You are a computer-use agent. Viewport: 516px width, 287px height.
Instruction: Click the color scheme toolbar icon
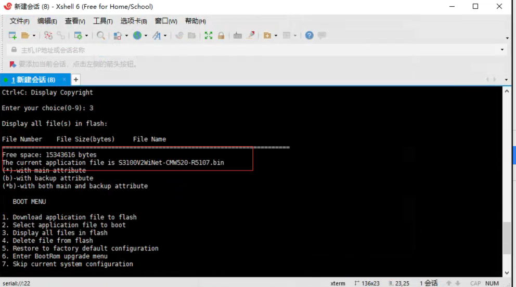coord(118,35)
